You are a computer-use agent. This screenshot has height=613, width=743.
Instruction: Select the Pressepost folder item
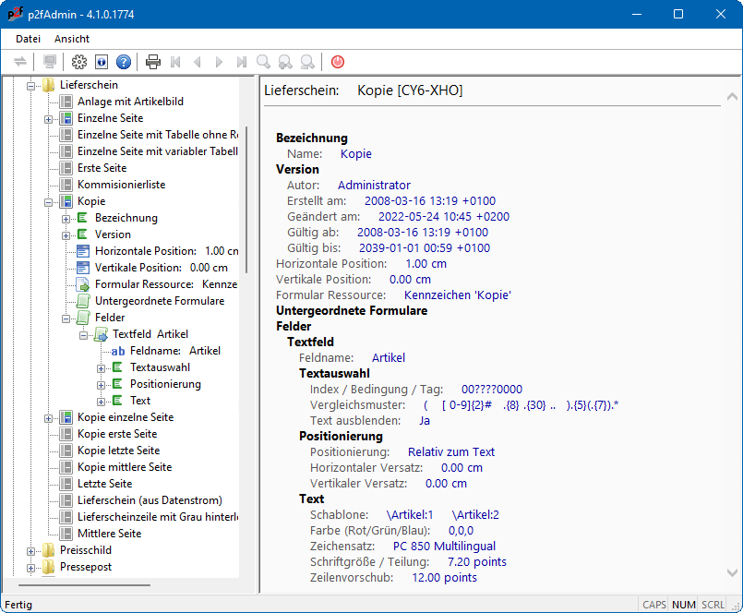(x=86, y=567)
